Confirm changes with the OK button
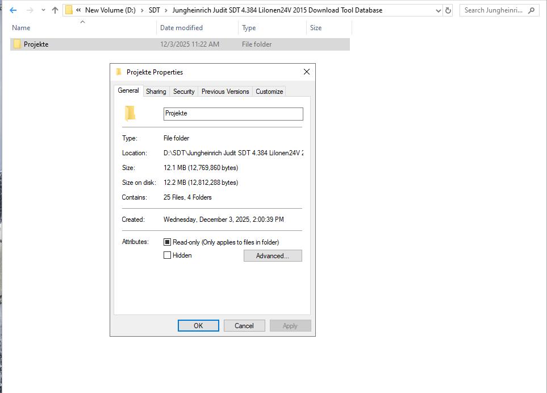Viewport: 547px width, 393px height. pyautogui.click(x=198, y=325)
